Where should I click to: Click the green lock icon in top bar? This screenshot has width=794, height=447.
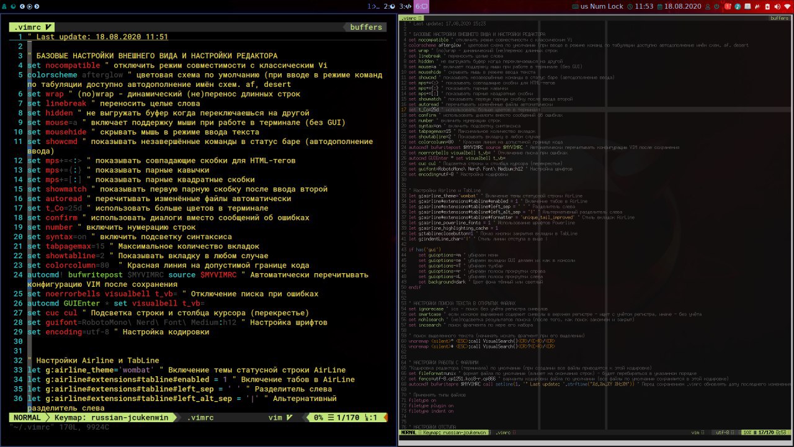click(x=5, y=6)
